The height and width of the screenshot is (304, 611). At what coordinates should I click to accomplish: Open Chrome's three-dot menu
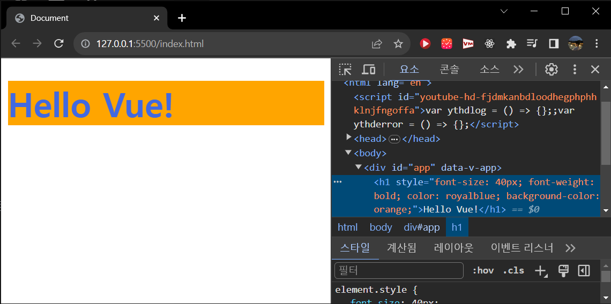pyautogui.click(x=597, y=43)
